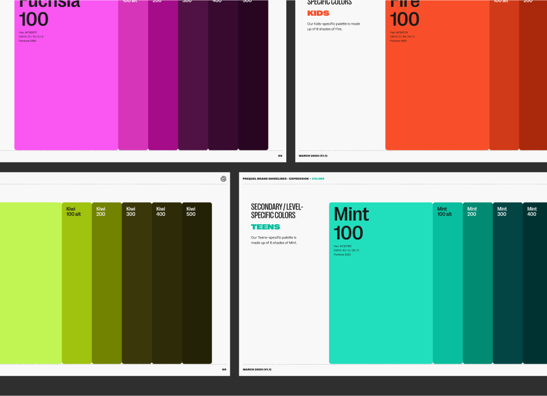The height and width of the screenshot is (396, 547).
Task: Click 'March 2024 (V1.1)' footer on Fire page
Action: click(313, 156)
